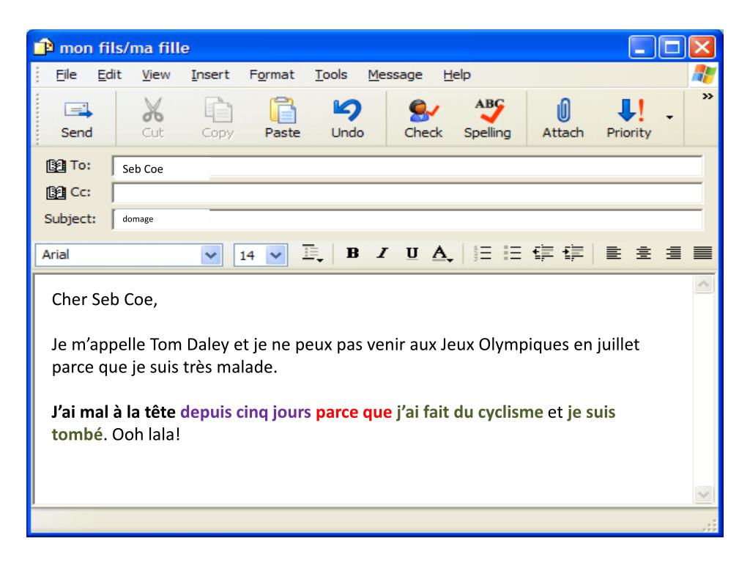Open the font size 14 dropdown

275,255
